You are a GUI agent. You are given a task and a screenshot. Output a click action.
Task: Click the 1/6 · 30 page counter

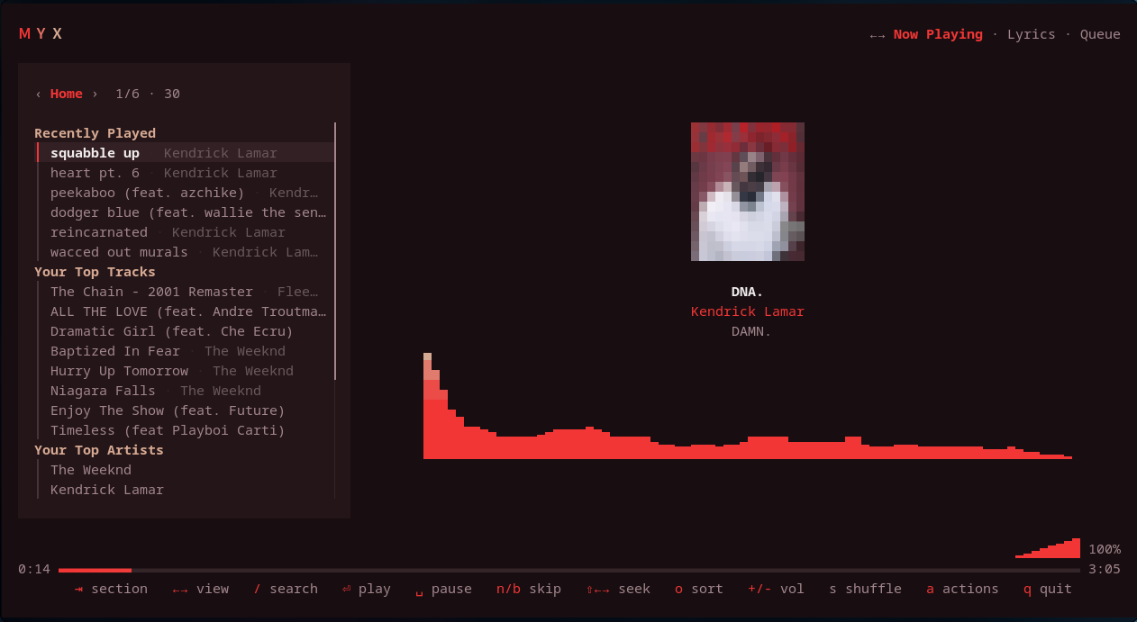pos(148,94)
